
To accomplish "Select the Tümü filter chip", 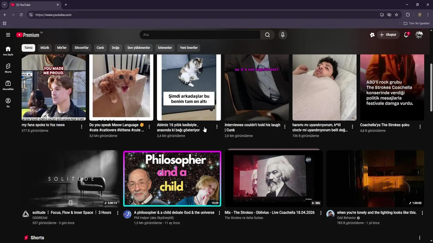I will [28, 48].
